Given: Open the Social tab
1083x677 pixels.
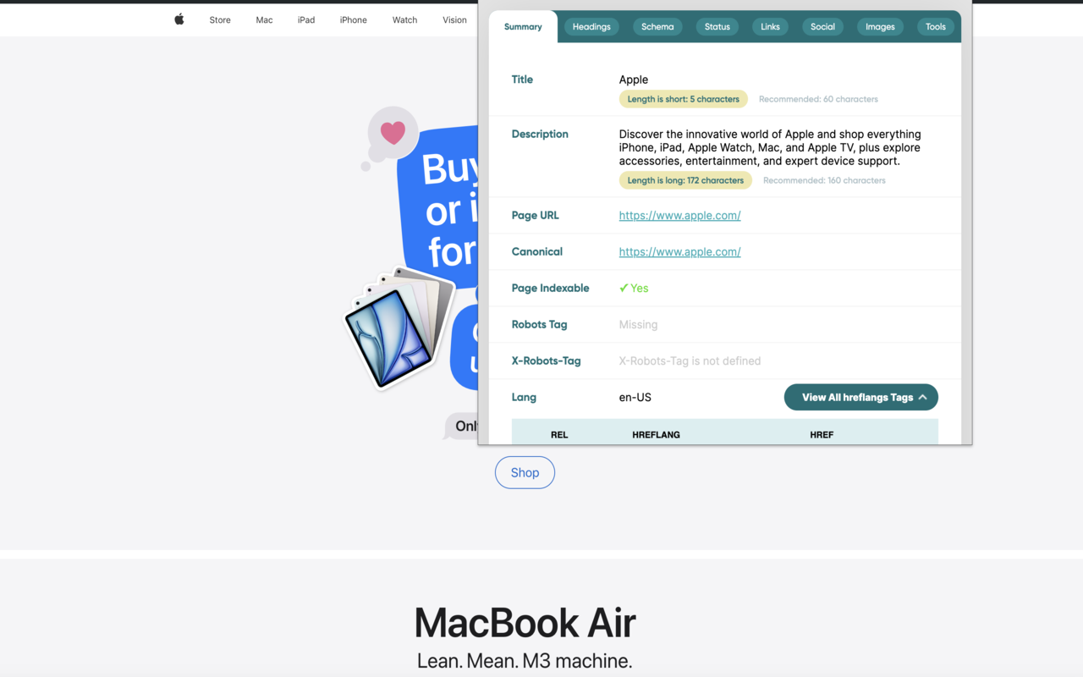Looking at the screenshot, I should coord(822,27).
